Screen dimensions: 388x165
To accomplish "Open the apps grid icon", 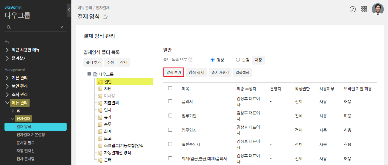I will click(364, 9).
